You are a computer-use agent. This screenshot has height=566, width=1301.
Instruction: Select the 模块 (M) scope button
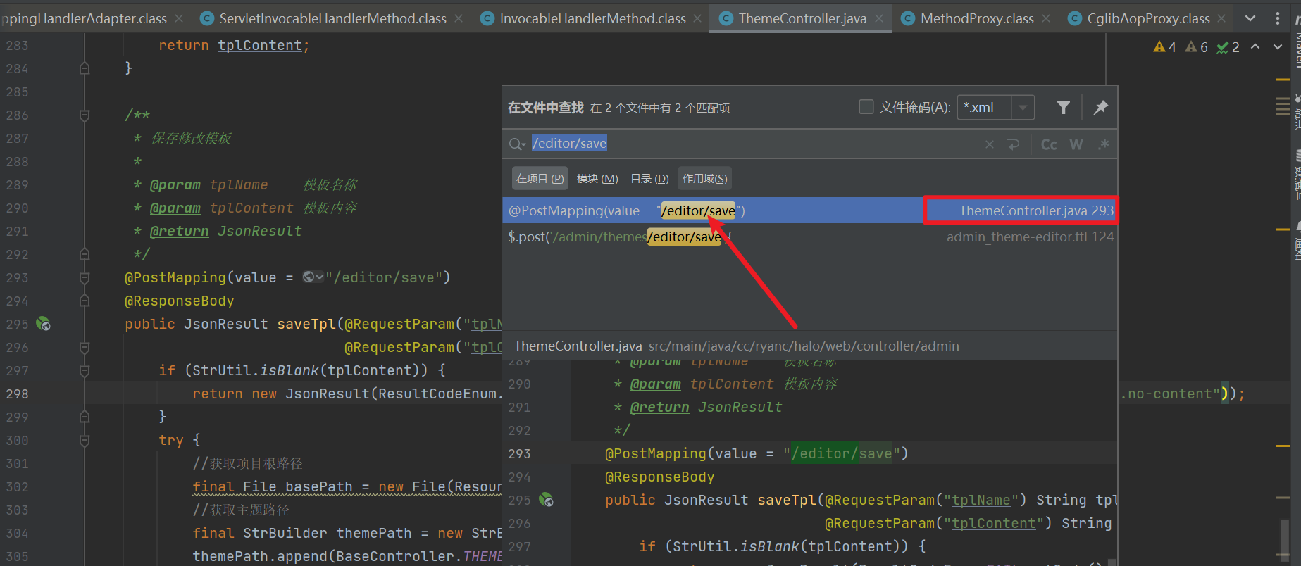click(x=597, y=179)
